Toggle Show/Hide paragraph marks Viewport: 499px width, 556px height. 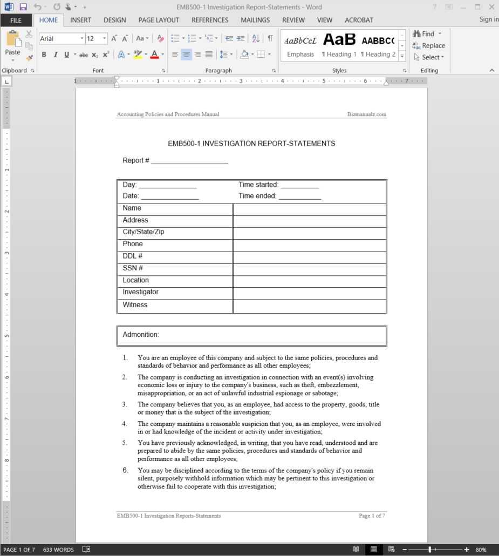click(270, 38)
